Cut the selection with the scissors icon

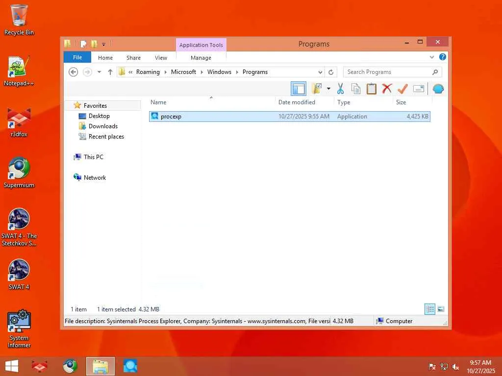tap(340, 89)
